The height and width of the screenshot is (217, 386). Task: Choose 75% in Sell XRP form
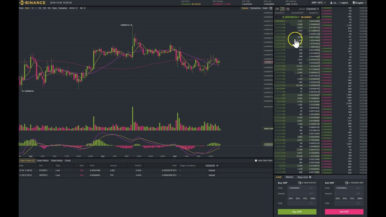352,198
